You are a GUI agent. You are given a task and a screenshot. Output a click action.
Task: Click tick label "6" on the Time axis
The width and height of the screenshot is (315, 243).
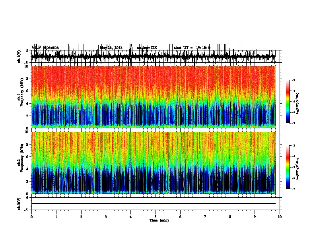tap(181, 217)
